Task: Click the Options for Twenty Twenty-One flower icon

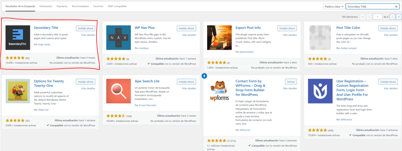Action: [x=18, y=91]
